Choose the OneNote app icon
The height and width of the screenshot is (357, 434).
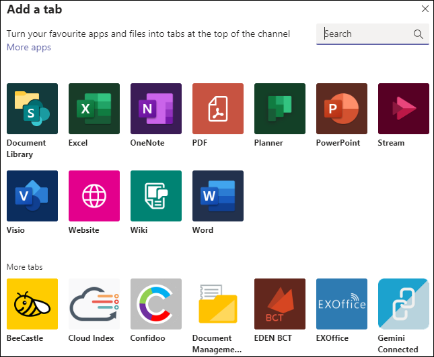(x=156, y=109)
